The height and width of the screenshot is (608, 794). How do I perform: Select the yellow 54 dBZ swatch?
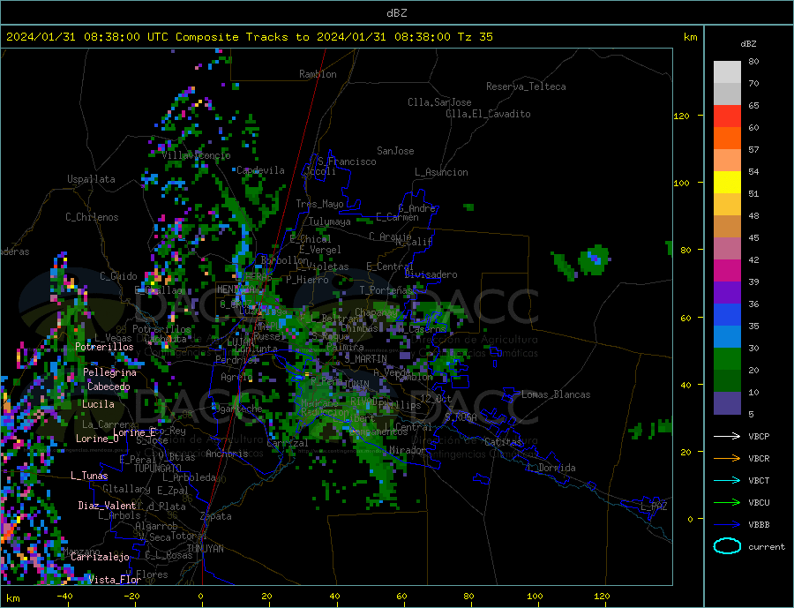[x=727, y=183]
